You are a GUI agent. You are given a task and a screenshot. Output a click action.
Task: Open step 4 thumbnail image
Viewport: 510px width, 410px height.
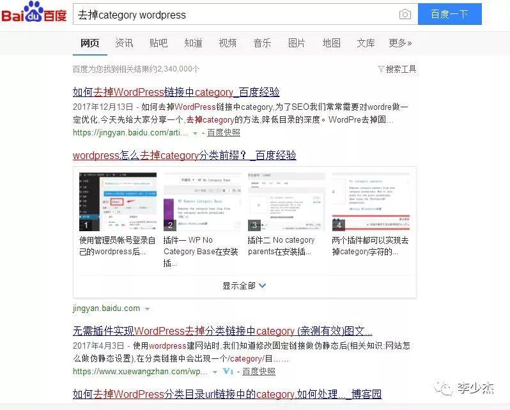pyautogui.click(x=371, y=202)
